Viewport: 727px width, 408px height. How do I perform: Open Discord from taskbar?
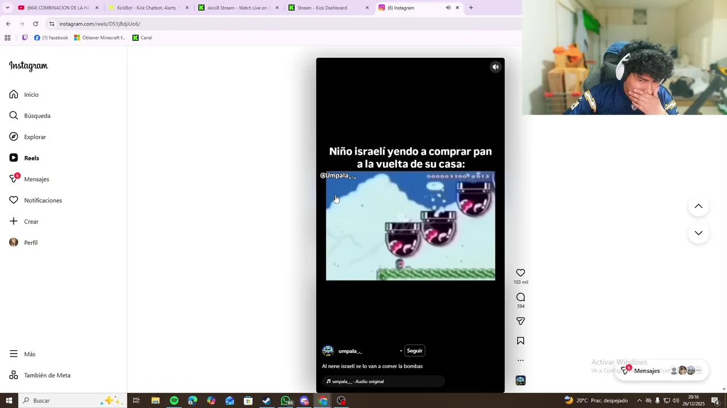[x=304, y=401]
